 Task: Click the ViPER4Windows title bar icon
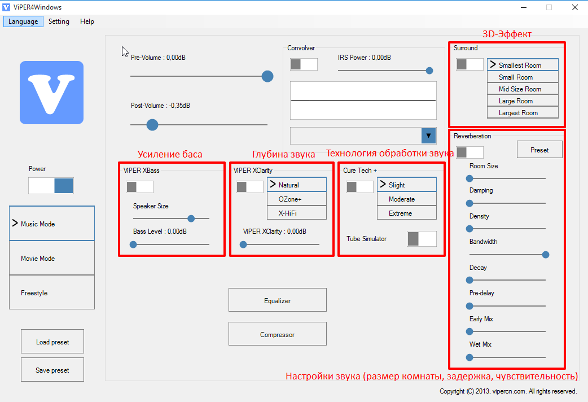pos(6,7)
